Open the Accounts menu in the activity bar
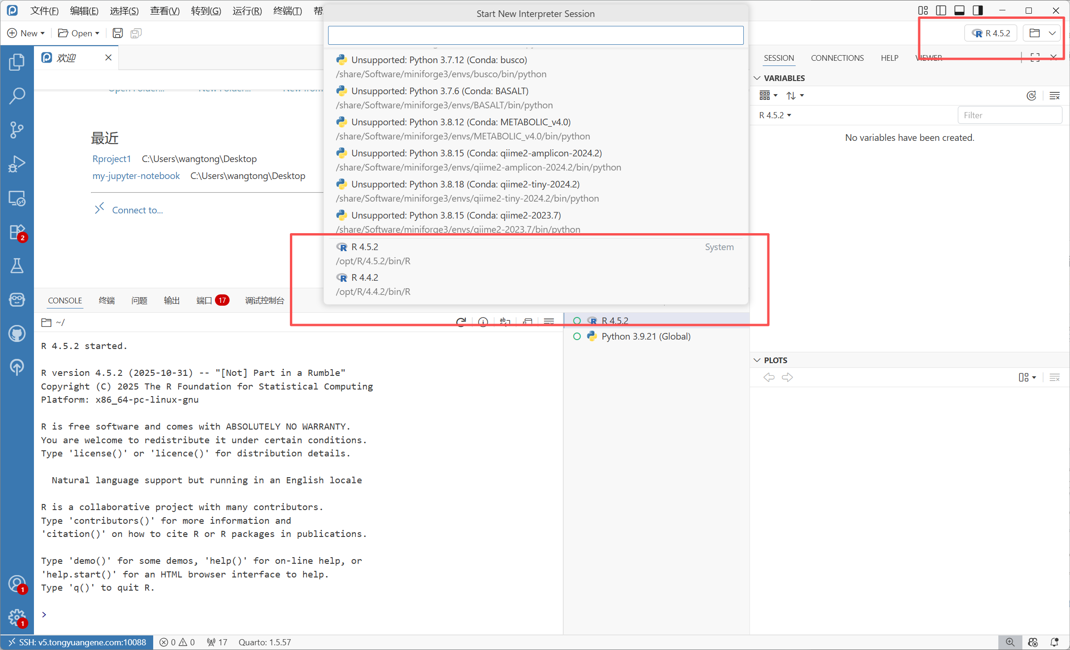This screenshot has height=650, width=1070. (17, 584)
